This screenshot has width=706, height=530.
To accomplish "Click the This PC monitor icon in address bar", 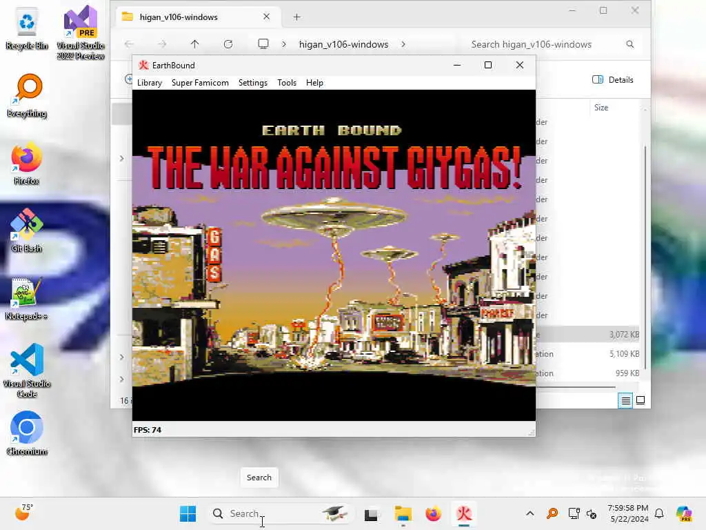I will click(x=263, y=43).
